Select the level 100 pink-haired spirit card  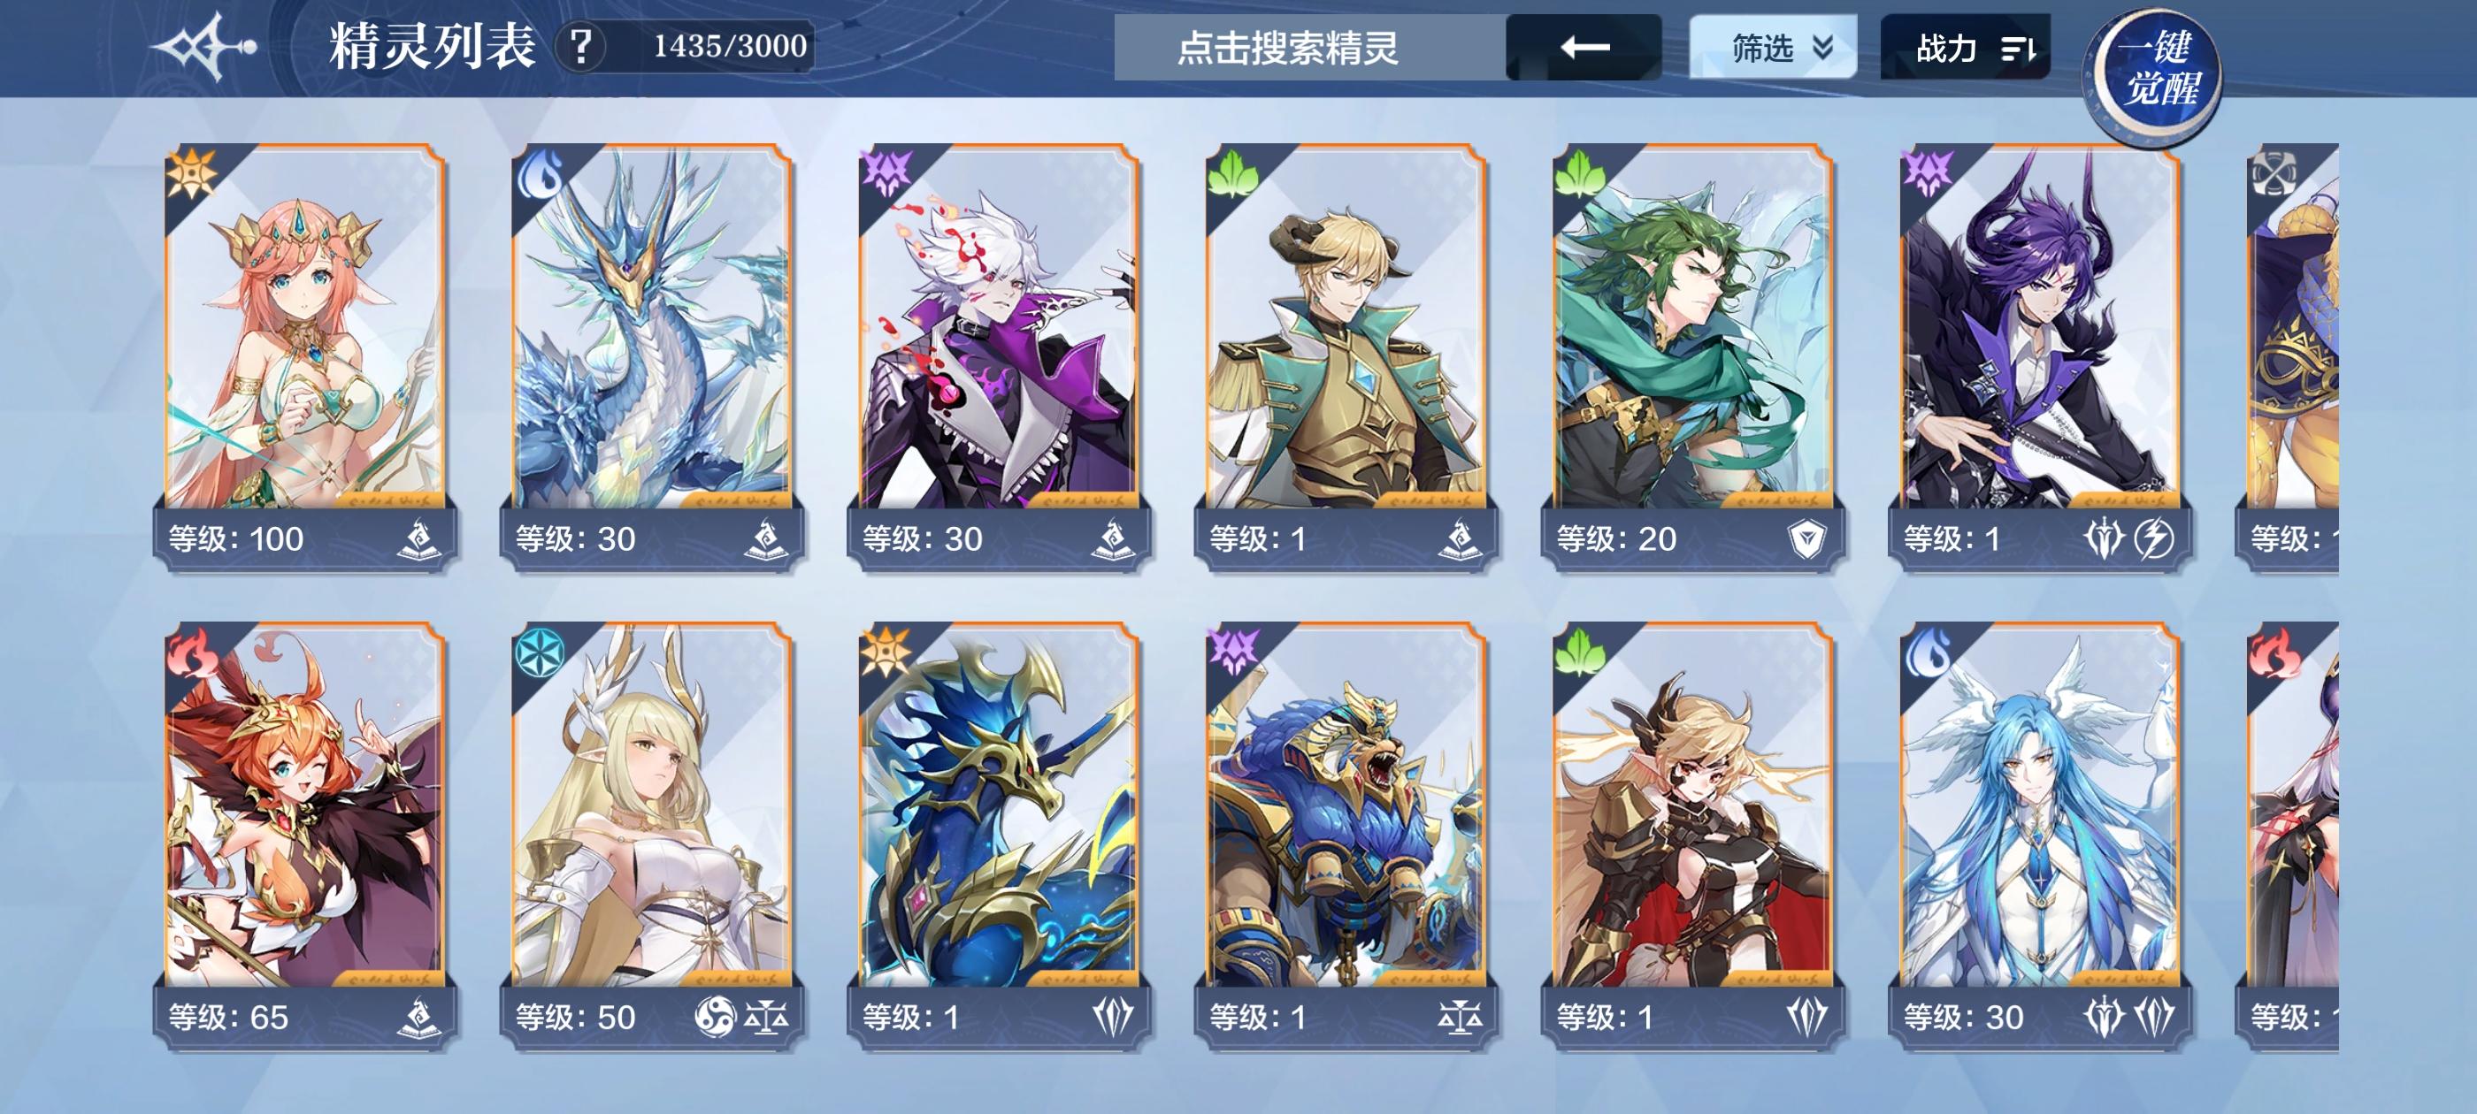(x=303, y=356)
